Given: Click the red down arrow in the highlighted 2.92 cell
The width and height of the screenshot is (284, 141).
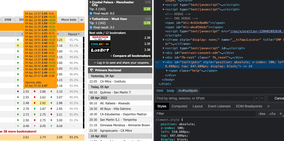Looking at the screenshot, I should pyautogui.click(x=35, y=103).
